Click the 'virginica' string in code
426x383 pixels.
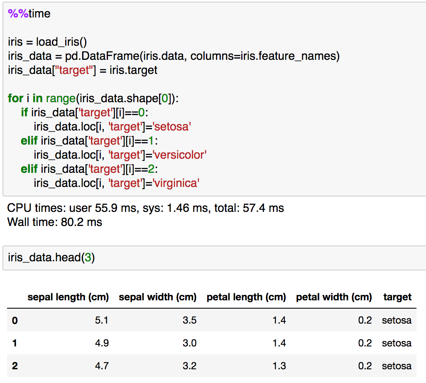tap(176, 183)
